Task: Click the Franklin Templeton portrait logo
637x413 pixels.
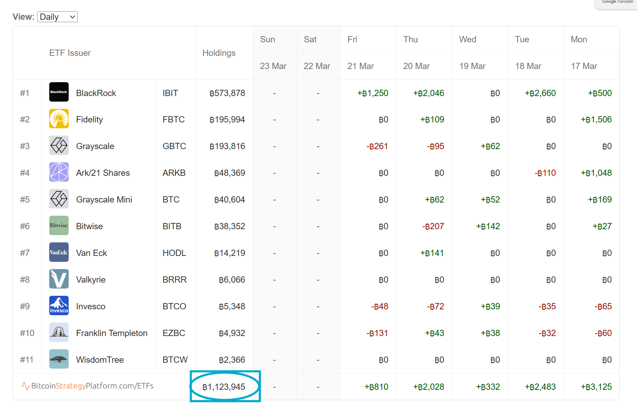Action: tap(59, 333)
